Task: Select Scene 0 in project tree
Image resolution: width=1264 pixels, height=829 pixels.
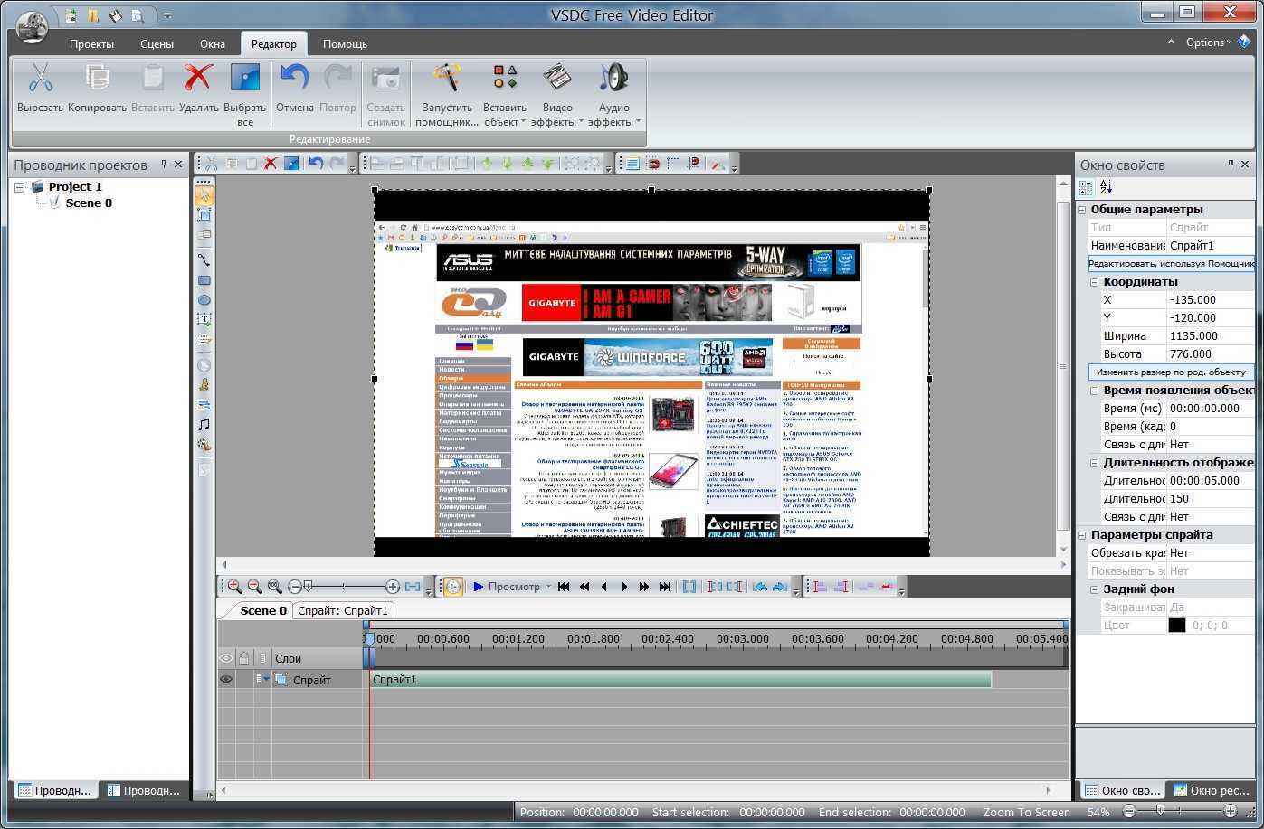Action: [89, 203]
